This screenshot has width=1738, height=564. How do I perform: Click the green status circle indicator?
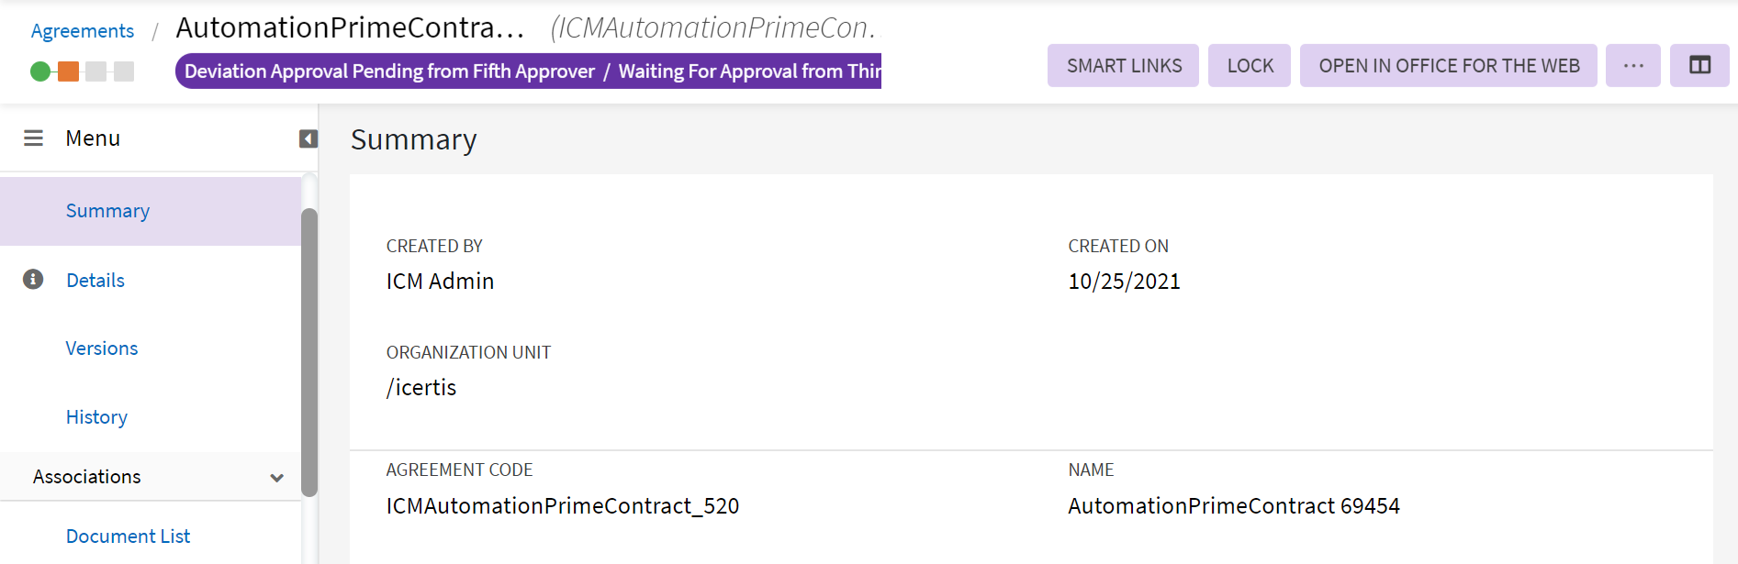pyautogui.click(x=40, y=72)
